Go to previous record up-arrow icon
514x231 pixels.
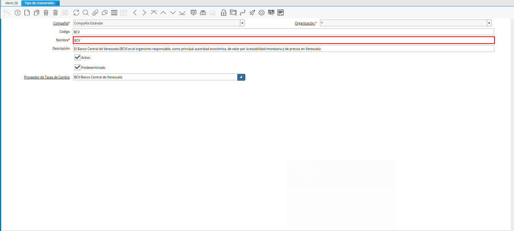pyautogui.click(x=163, y=13)
